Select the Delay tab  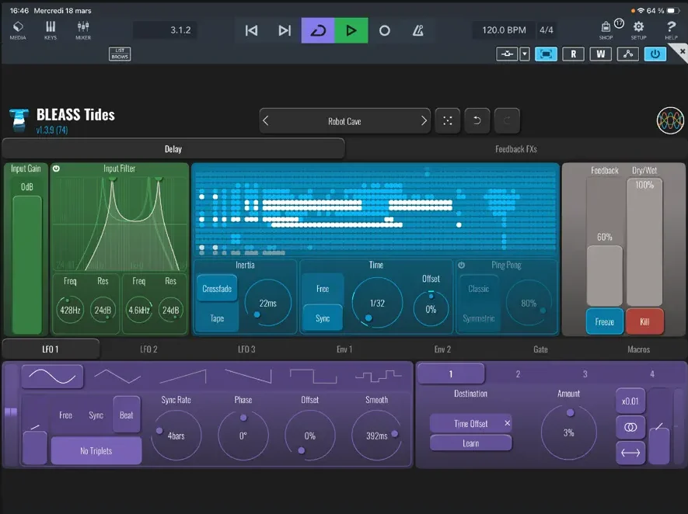coord(173,149)
